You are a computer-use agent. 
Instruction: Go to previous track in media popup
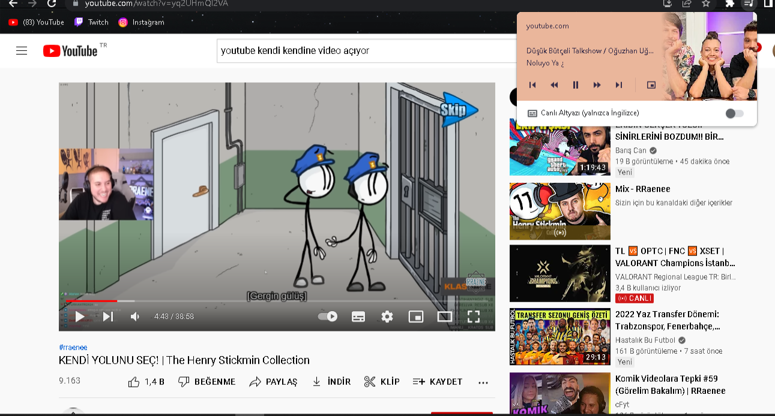(x=532, y=85)
